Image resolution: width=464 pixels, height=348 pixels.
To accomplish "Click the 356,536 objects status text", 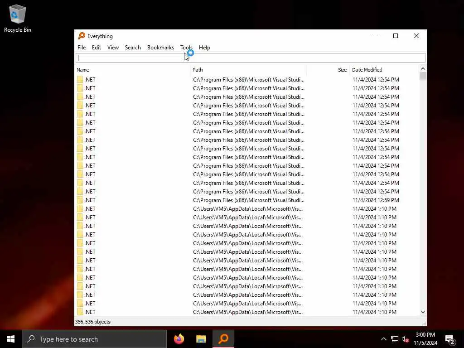I will [92, 322].
